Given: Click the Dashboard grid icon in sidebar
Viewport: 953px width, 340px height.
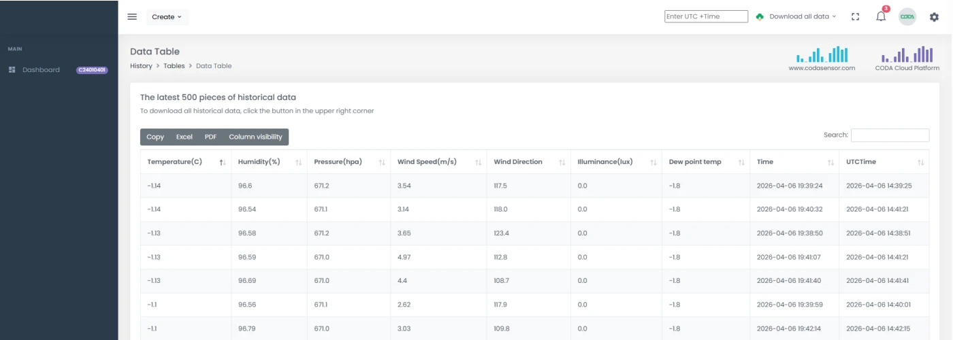Looking at the screenshot, I should coord(12,70).
